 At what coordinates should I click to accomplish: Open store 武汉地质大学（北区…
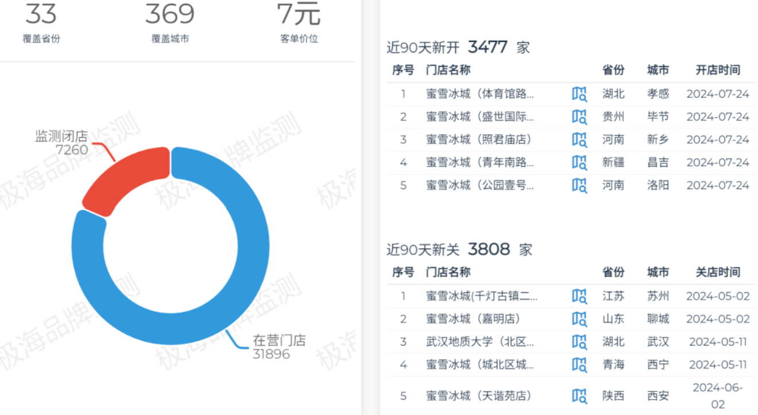pos(480,342)
